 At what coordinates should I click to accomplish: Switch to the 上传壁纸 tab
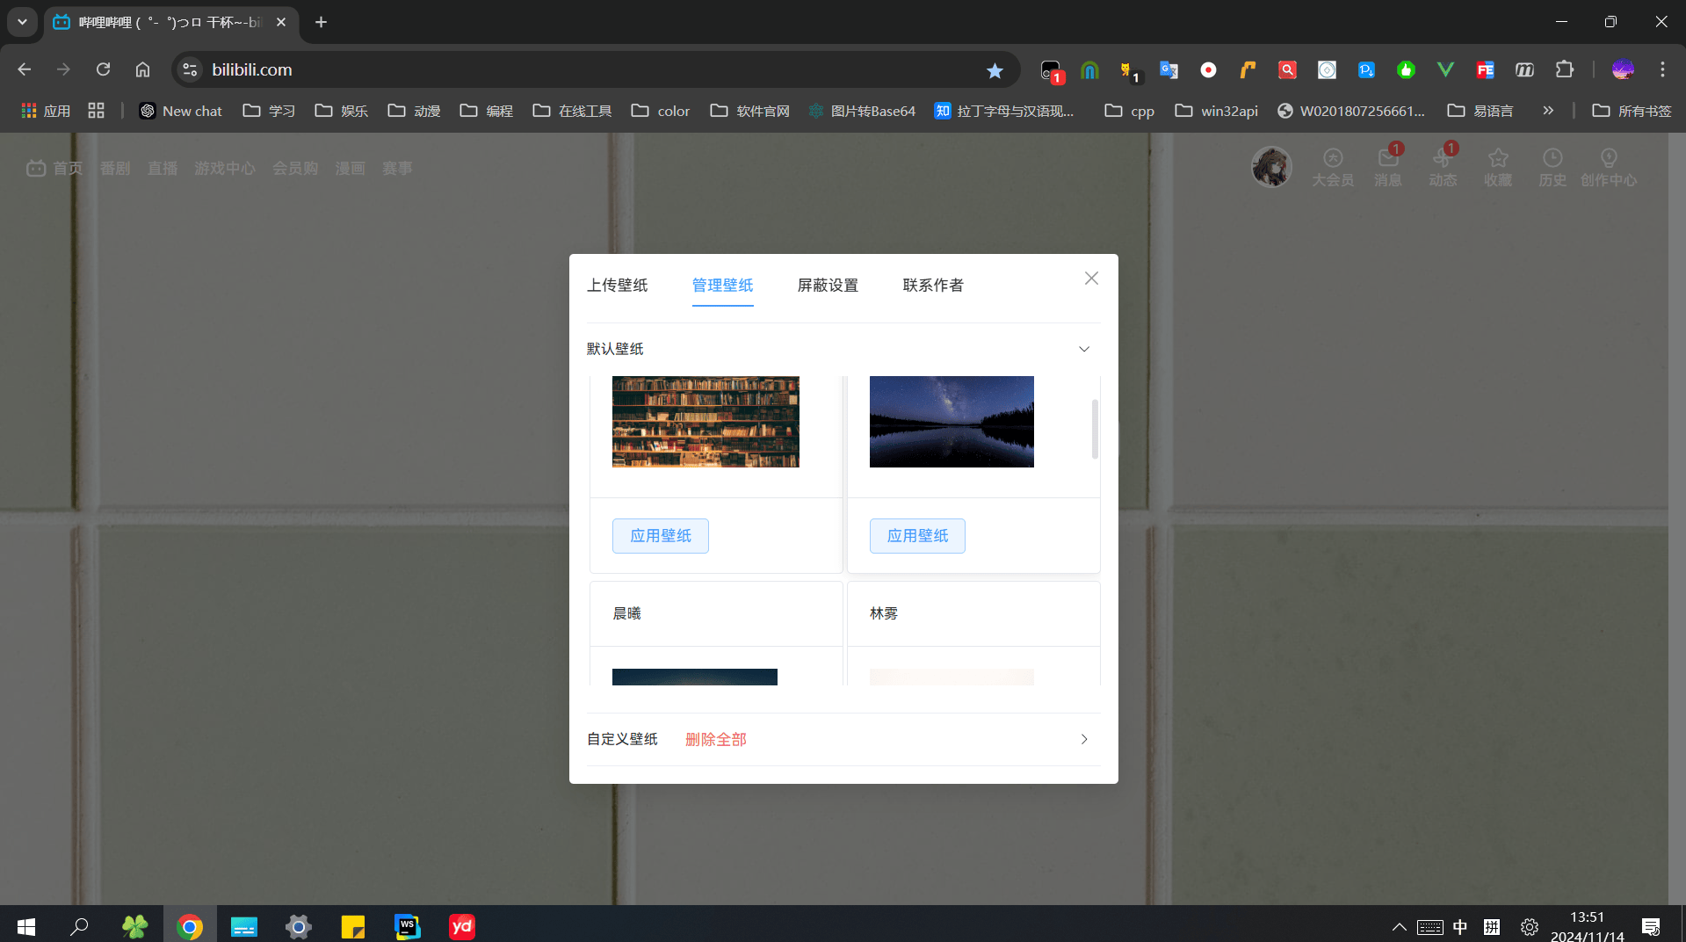(x=617, y=286)
